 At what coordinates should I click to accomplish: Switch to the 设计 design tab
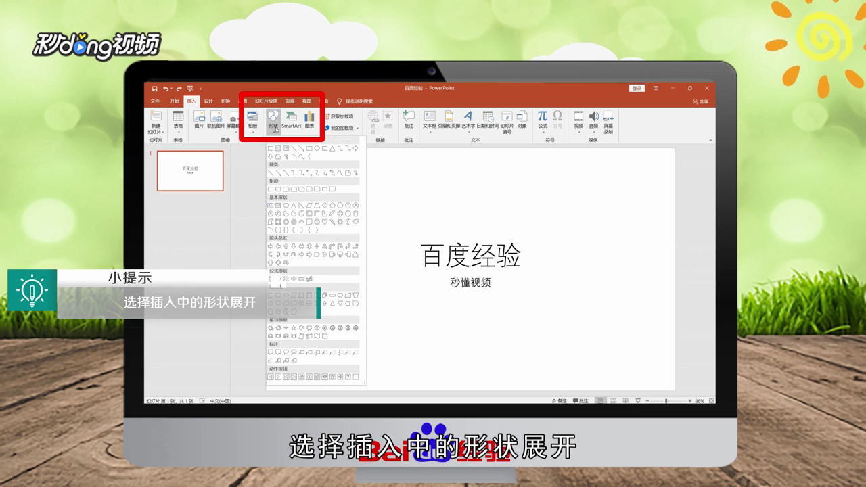click(208, 101)
